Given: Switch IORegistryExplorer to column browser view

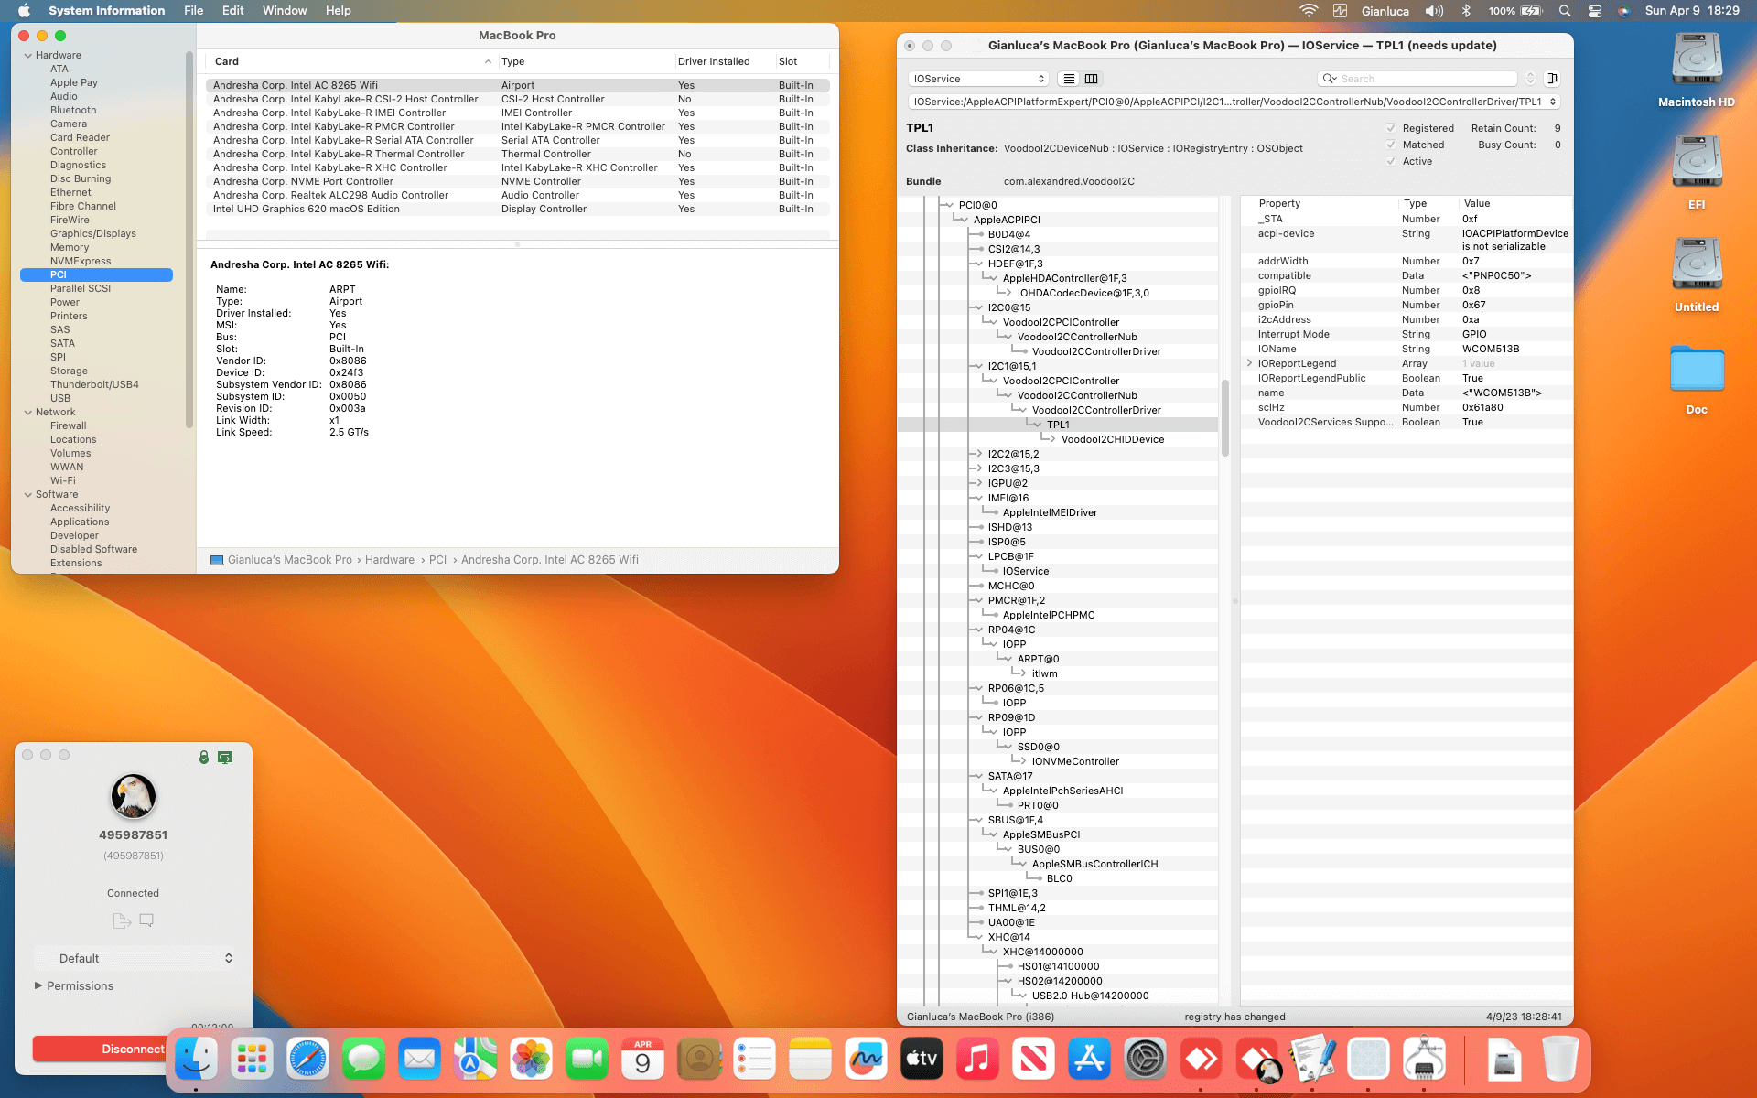Looking at the screenshot, I should pos(1091,79).
